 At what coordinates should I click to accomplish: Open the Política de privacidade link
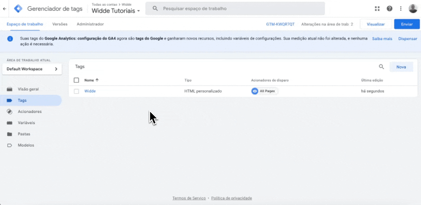(232, 198)
